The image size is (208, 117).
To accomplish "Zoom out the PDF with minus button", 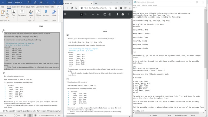I will pyautogui.click(x=93, y=14).
